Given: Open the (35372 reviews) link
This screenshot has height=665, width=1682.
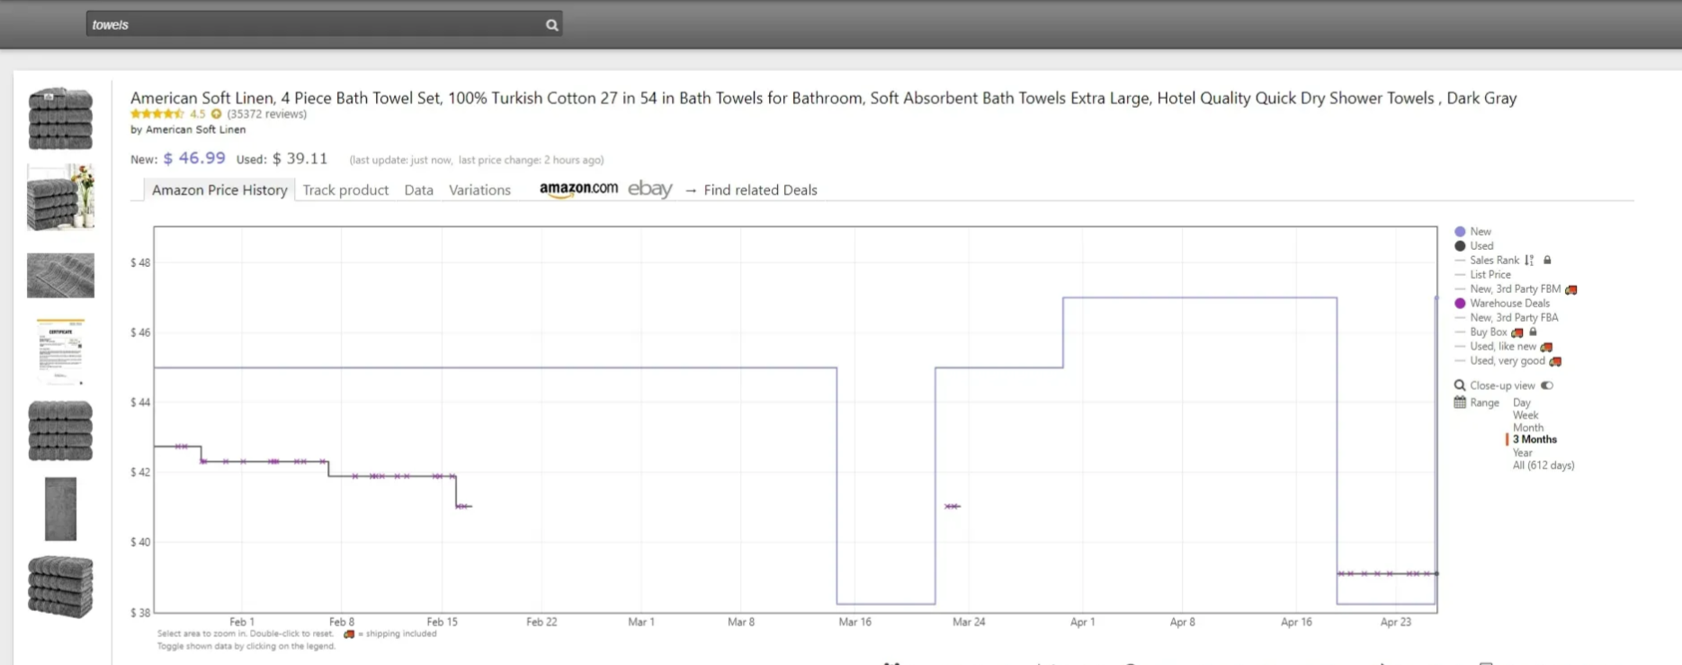Looking at the screenshot, I should click(x=266, y=114).
